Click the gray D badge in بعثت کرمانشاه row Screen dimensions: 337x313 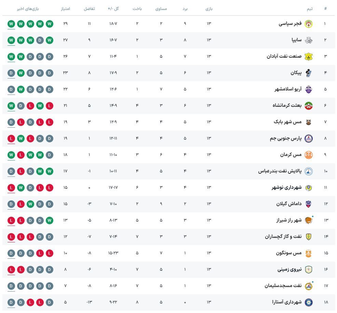[21, 105]
